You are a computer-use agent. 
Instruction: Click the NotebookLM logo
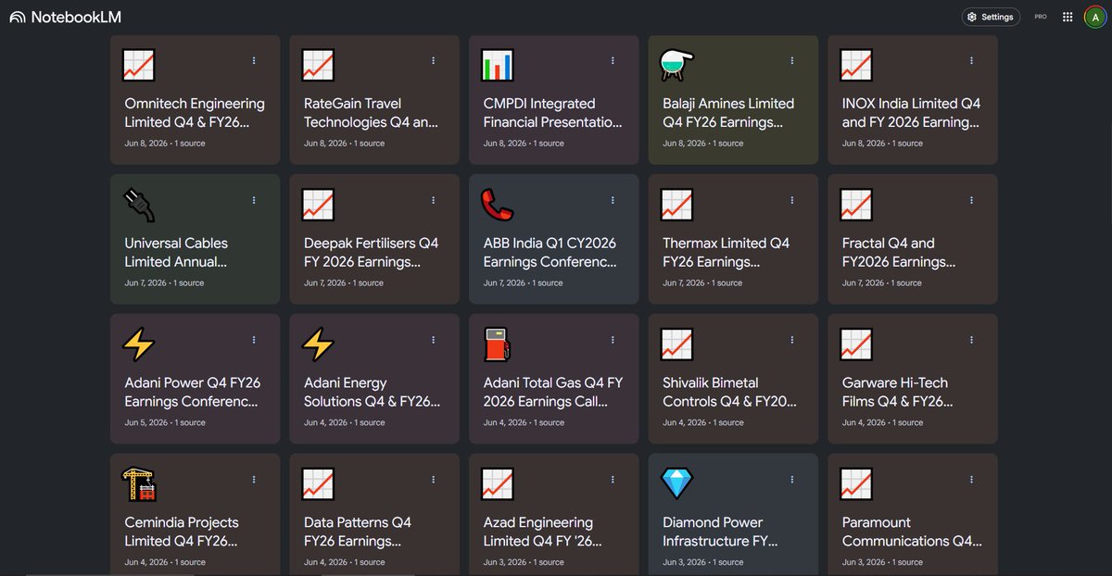pyautogui.click(x=65, y=17)
